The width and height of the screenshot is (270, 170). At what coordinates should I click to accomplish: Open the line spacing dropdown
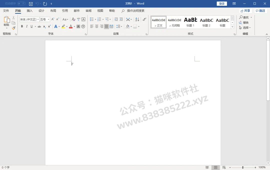click(119, 26)
